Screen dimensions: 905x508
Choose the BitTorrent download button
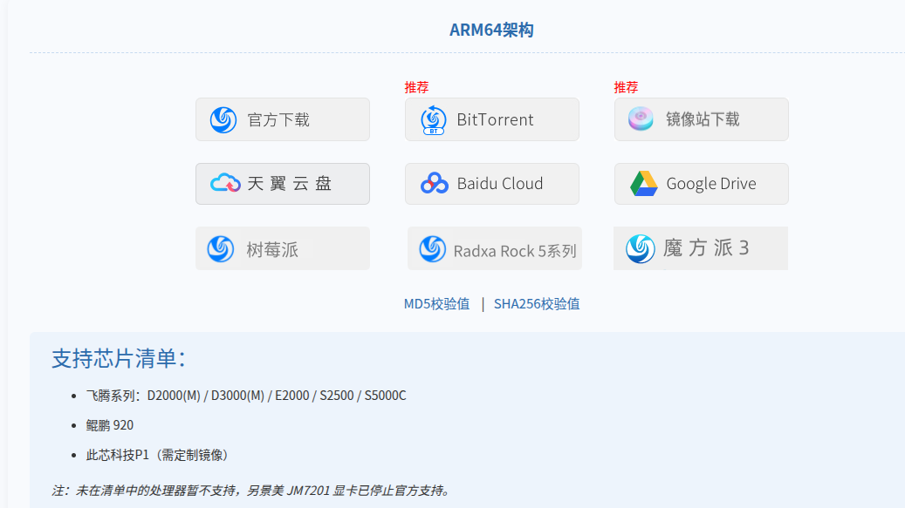point(491,119)
